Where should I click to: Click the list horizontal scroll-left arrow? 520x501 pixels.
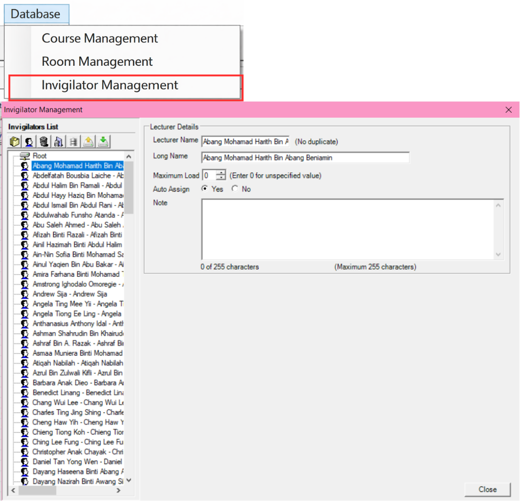[13, 490]
